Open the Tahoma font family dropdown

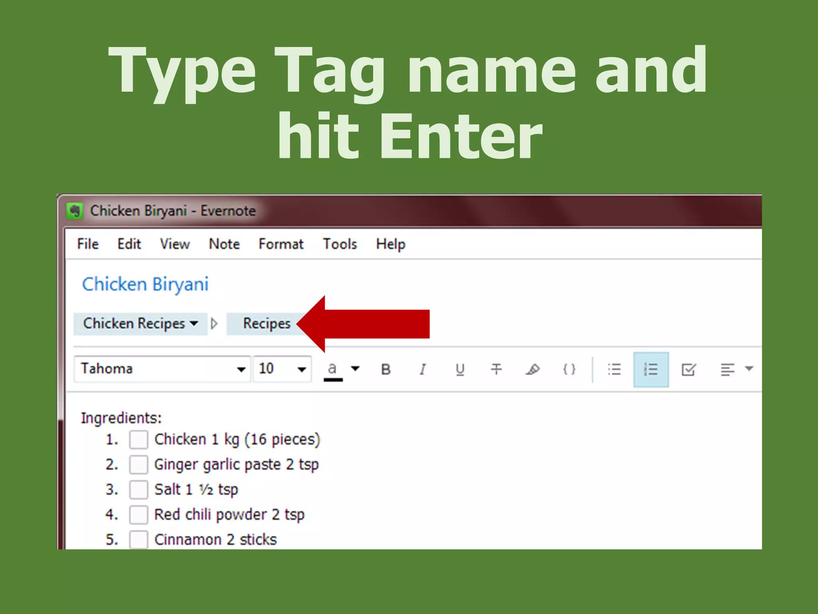[163, 369]
